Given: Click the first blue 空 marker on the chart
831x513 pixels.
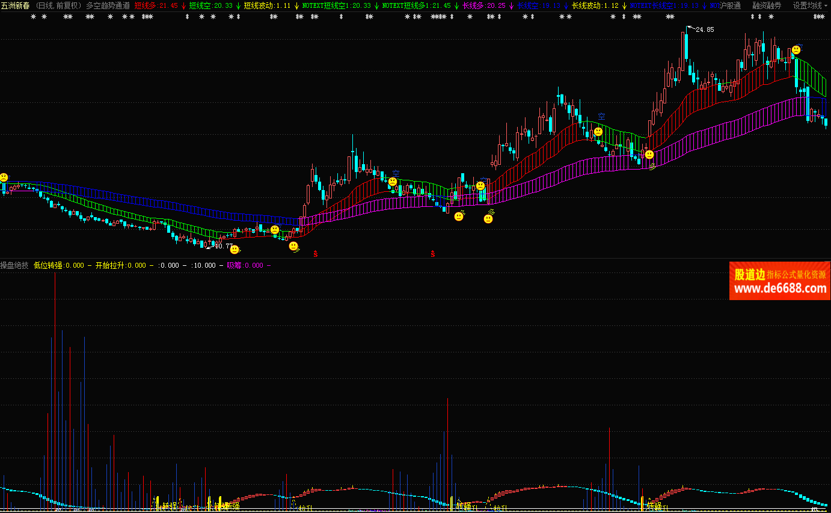Looking at the screenshot, I should 396,173.
